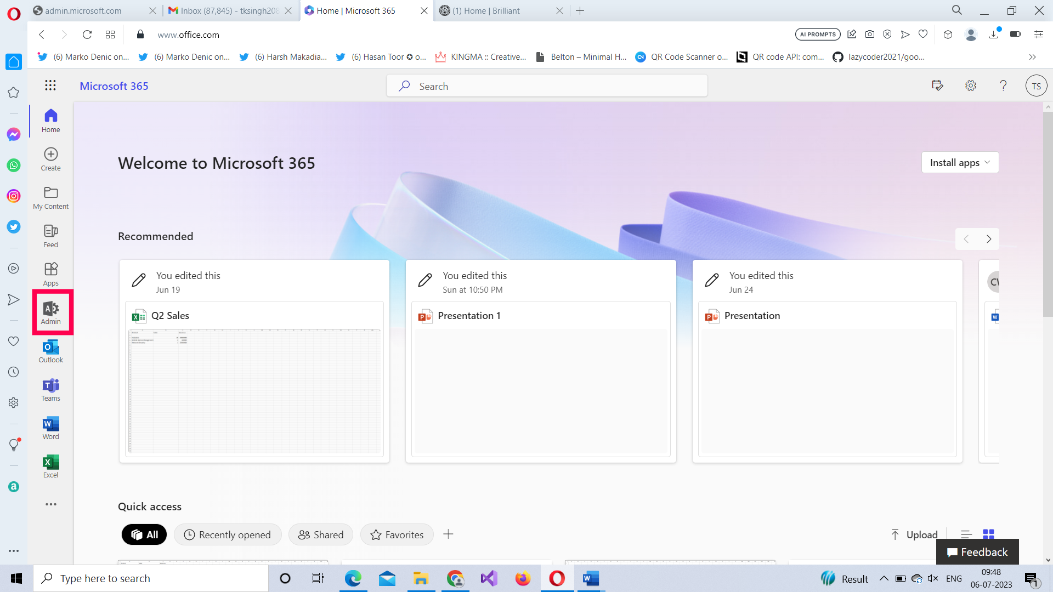This screenshot has width=1053, height=592.
Task: Click the Microsoft 365 title link
Action: pyautogui.click(x=114, y=86)
